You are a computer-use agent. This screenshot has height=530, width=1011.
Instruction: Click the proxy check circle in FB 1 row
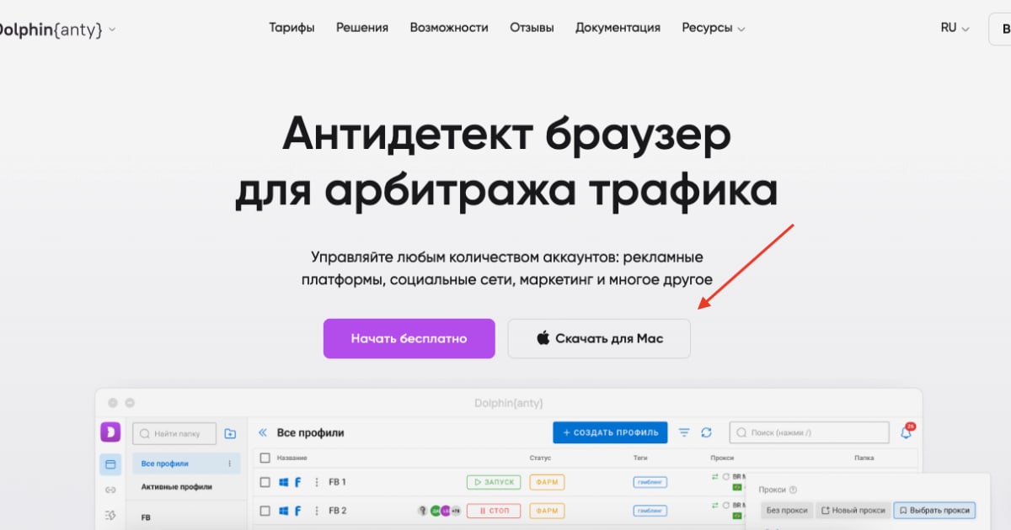[726, 477]
